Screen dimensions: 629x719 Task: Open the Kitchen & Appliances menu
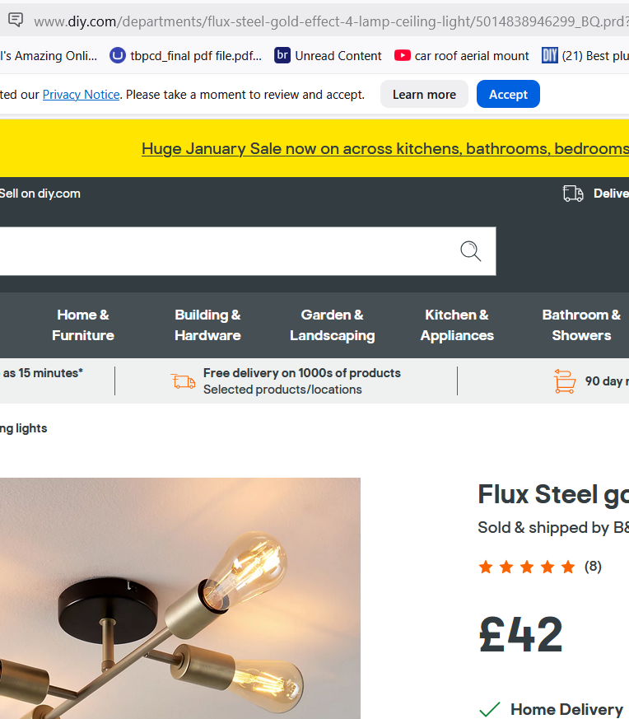pos(457,325)
